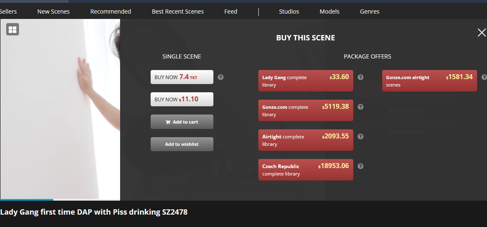Go to the Studios section

pyautogui.click(x=289, y=12)
